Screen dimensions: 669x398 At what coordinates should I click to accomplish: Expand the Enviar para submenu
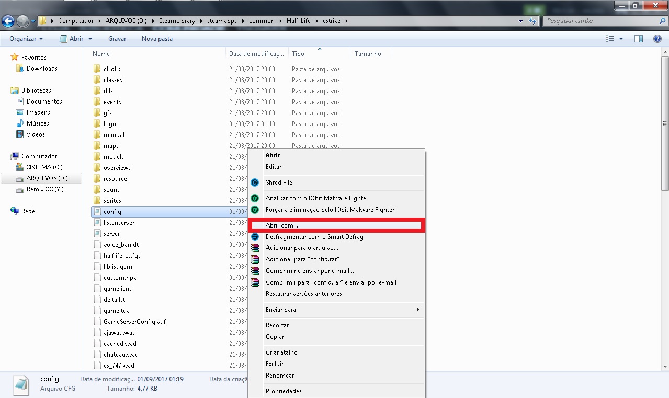[417, 310]
